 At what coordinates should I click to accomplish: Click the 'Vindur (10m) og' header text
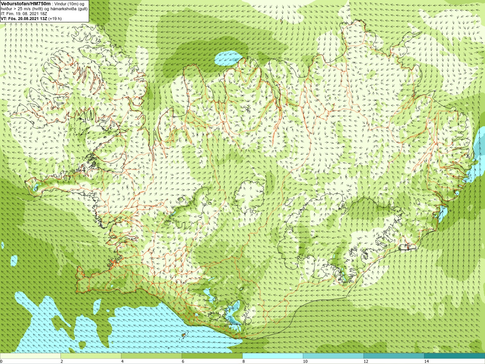tap(70, 4)
